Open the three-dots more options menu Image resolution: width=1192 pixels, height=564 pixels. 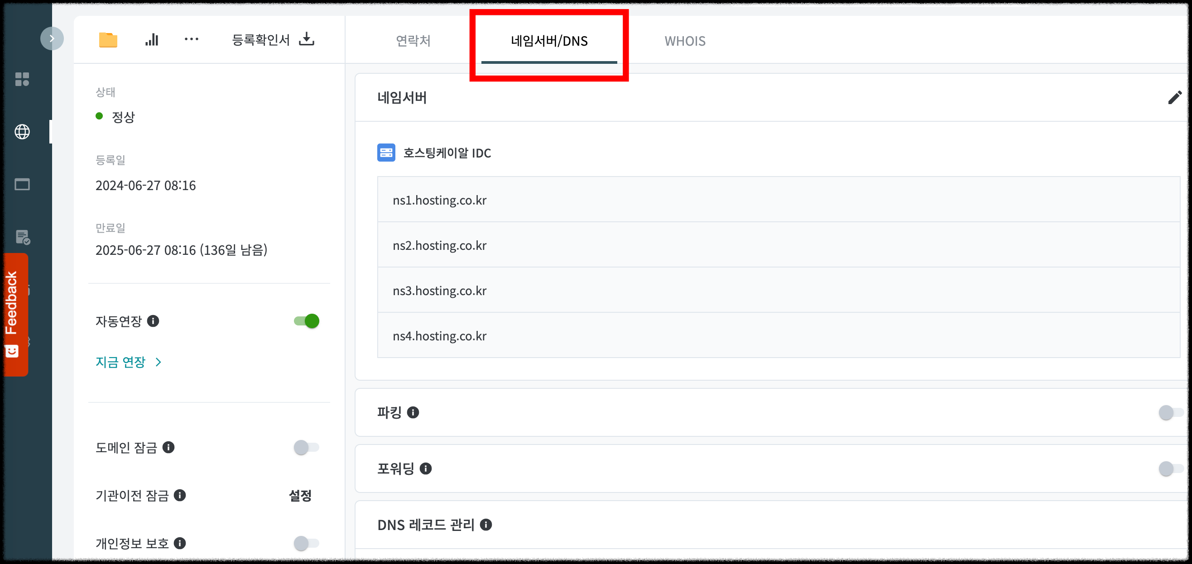point(191,39)
